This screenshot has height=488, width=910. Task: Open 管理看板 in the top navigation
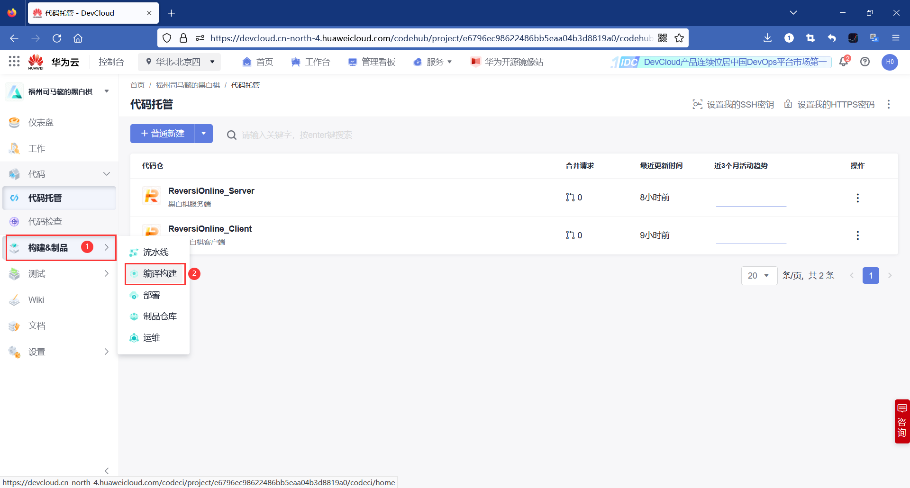(372, 62)
